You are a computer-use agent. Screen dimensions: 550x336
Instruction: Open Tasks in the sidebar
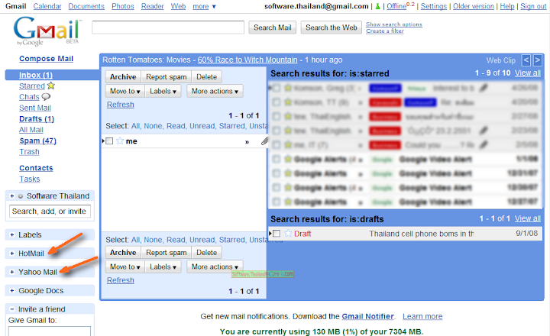pos(30,179)
